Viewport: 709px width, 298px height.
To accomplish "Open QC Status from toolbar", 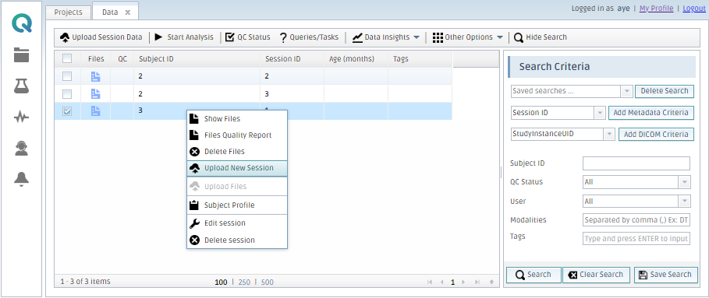I will tap(248, 37).
